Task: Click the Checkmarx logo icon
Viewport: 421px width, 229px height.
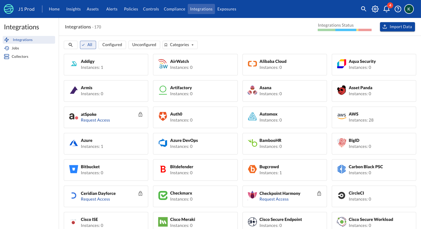Action: 163,196
